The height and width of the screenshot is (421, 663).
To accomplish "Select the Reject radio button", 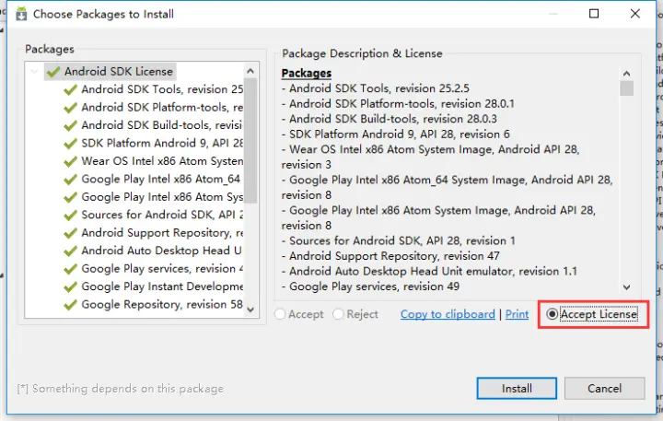I will (x=338, y=314).
